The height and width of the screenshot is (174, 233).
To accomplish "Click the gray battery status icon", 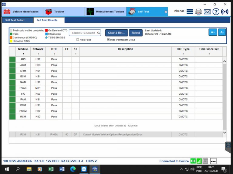I will point(205,161).
